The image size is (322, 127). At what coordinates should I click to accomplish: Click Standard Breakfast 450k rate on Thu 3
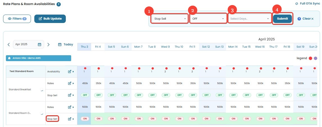point(85,83)
